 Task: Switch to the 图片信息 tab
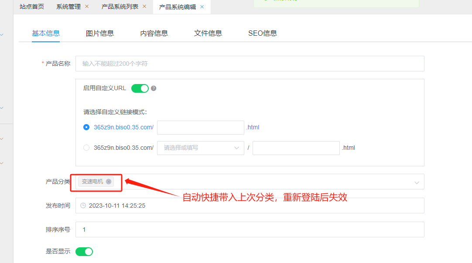tap(100, 33)
